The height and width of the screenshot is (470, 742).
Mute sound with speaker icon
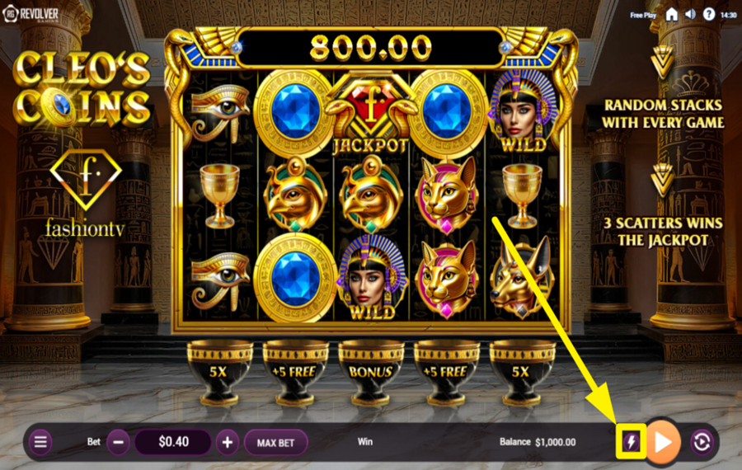[690, 14]
